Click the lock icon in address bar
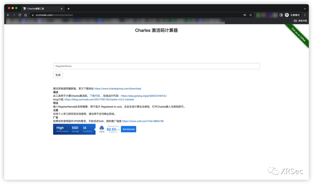This screenshot has width=313, height=184. tap(33, 15)
